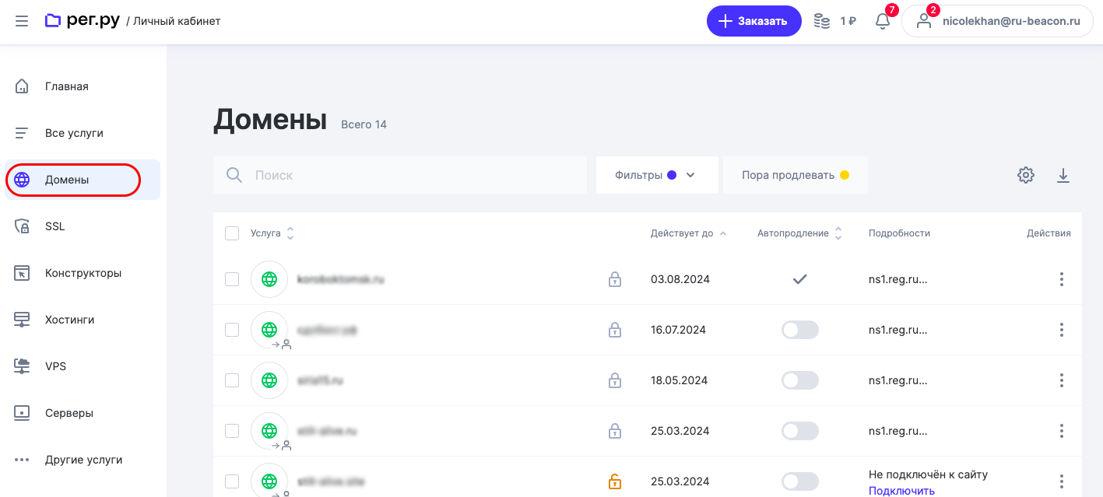Click the notifications bell icon
This screenshot has height=497, width=1103.
[883, 21]
